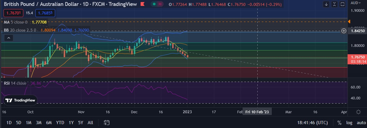
Task: Click the chart title British Pound / Australian Dollar
Action: point(42,4)
